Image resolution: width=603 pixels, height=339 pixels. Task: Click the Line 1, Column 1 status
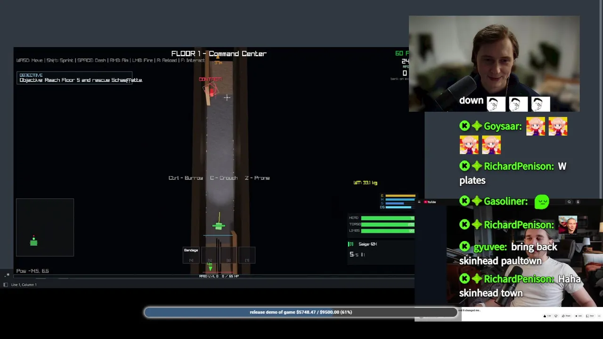pos(24,285)
